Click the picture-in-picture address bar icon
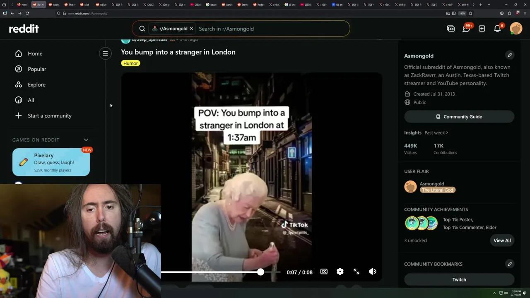The image size is (530, 298). coord(448,13)
